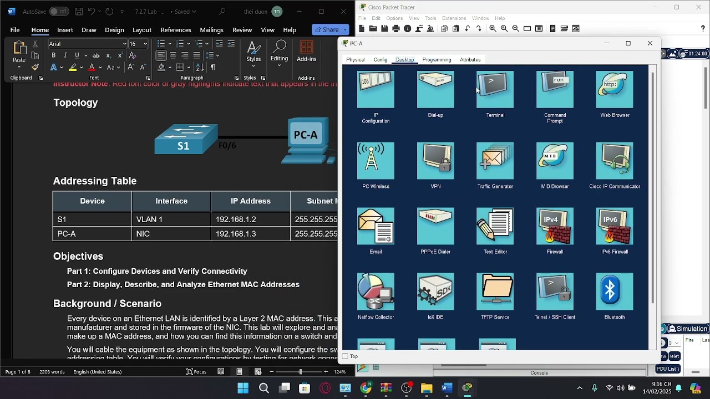Viewport: 710px width, 399px height.
Task: Launch Traffic Generator
Action: 495,161
